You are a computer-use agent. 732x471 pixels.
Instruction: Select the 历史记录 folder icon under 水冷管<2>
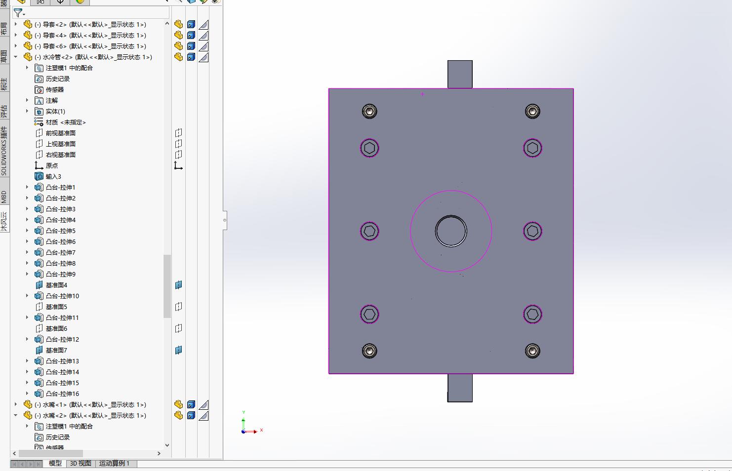click(40, 79)
